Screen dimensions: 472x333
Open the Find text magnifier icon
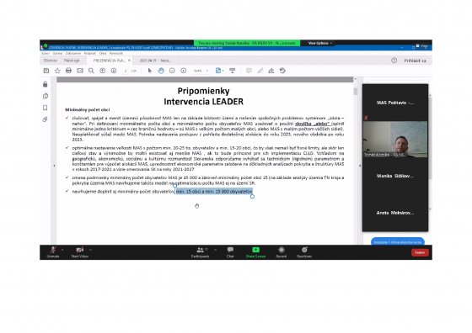coord(91,71)
